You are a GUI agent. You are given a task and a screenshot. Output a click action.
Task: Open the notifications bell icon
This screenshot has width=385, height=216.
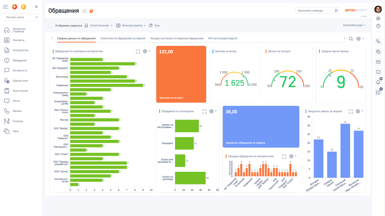click(x=378, y=82)
